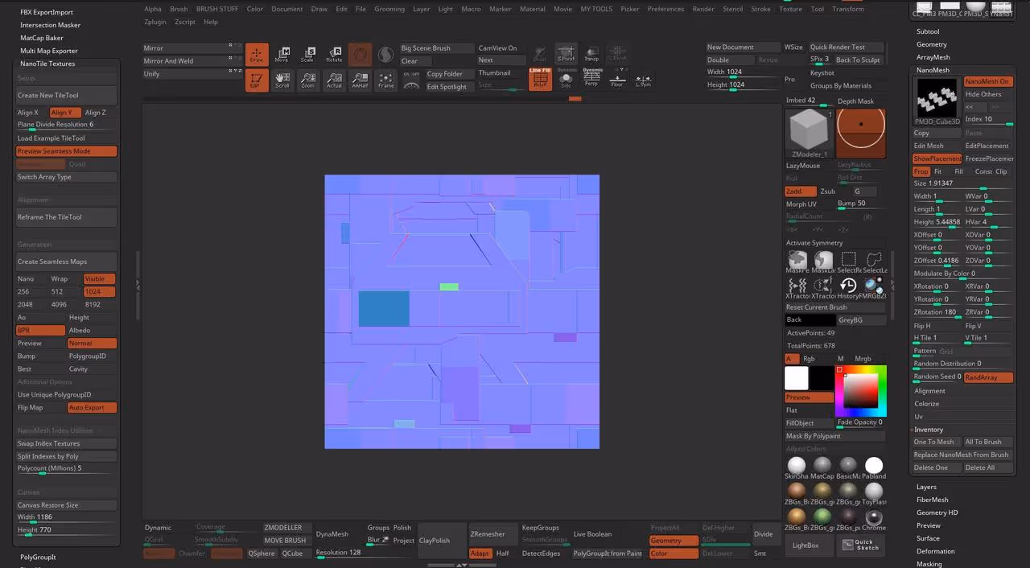The height and width of the screenshot is (568, 1030).
Task: Toggle the Floor grid icon
Action: [617, 79]
